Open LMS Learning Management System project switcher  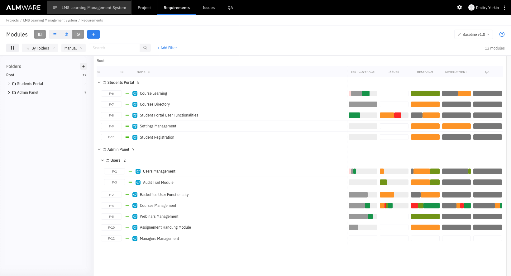(89, 7)
